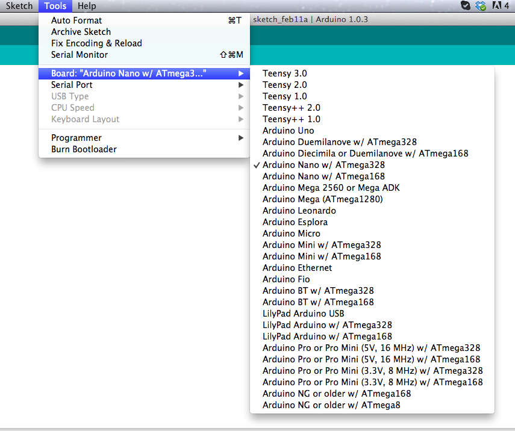Select Arduino Mega 2560 or Mega ADK
515x431 pixels.
[331, 188]
